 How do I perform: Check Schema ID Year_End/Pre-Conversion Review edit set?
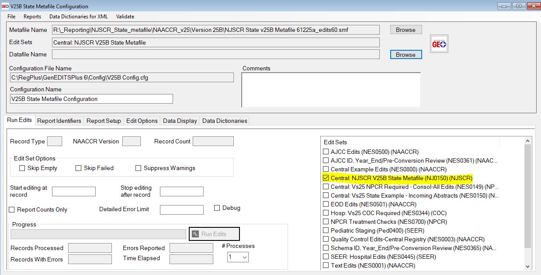tap(326, 248)
